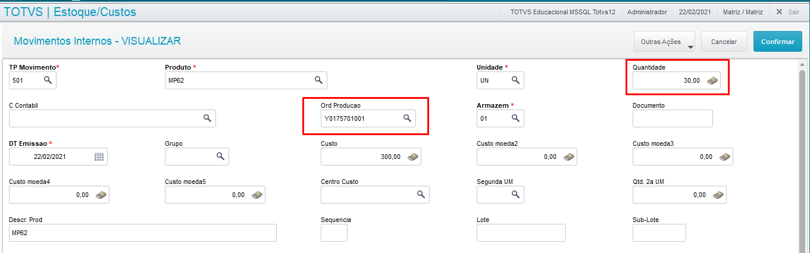This screenshot has height=253, width=810.
Task: Open Grupo lookup magnifier
Action: pos(220,157)
